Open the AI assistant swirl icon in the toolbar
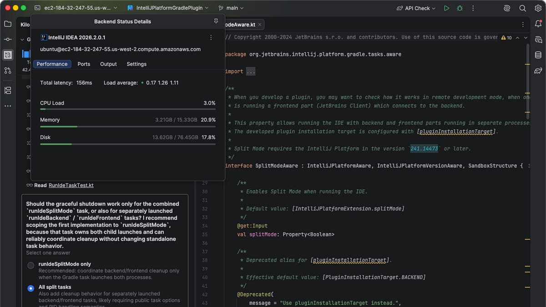Screen dimensions: 546x307 [507, 8]
